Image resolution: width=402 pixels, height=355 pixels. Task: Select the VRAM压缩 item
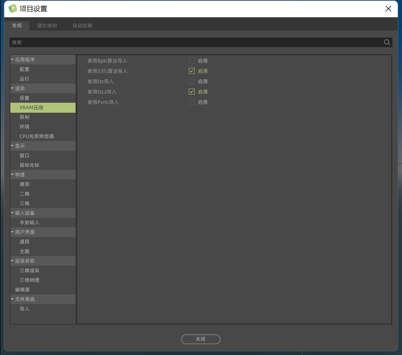[x=43, y=108]
